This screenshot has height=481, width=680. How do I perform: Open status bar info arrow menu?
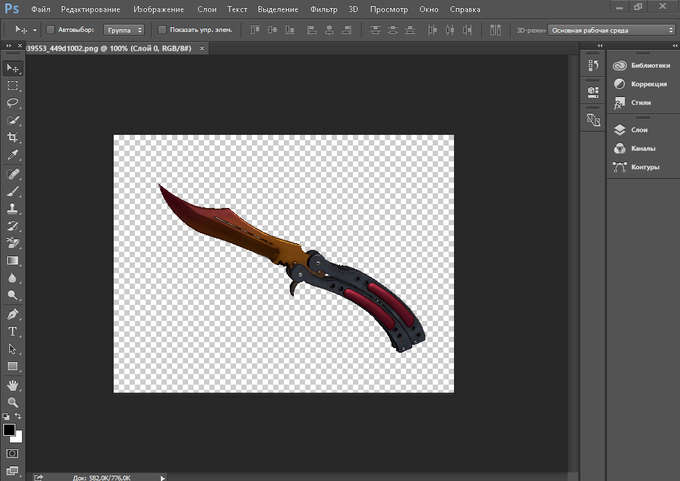coord(163,478)
